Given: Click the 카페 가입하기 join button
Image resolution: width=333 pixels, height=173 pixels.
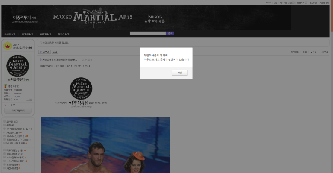Looking at the screenshot, I should pyautogui.click(x=18, y=111).
